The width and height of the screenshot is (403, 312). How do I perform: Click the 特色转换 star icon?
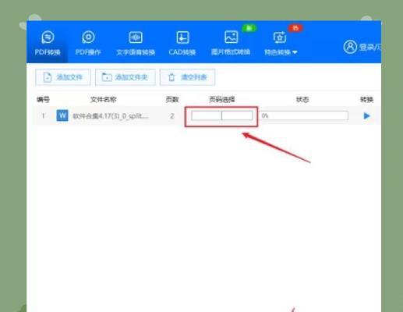(280, 37)
